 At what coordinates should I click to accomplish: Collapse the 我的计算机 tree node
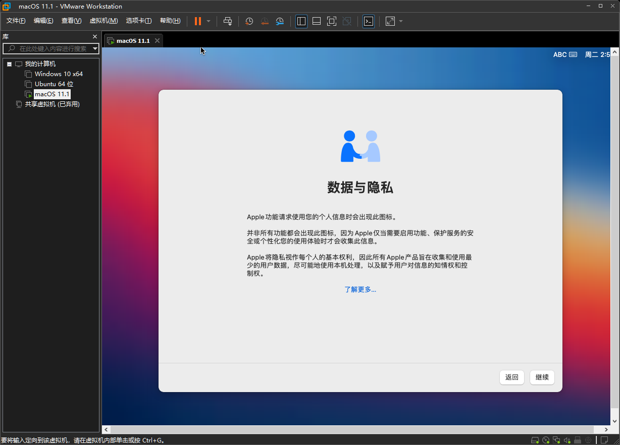(9, 64)
